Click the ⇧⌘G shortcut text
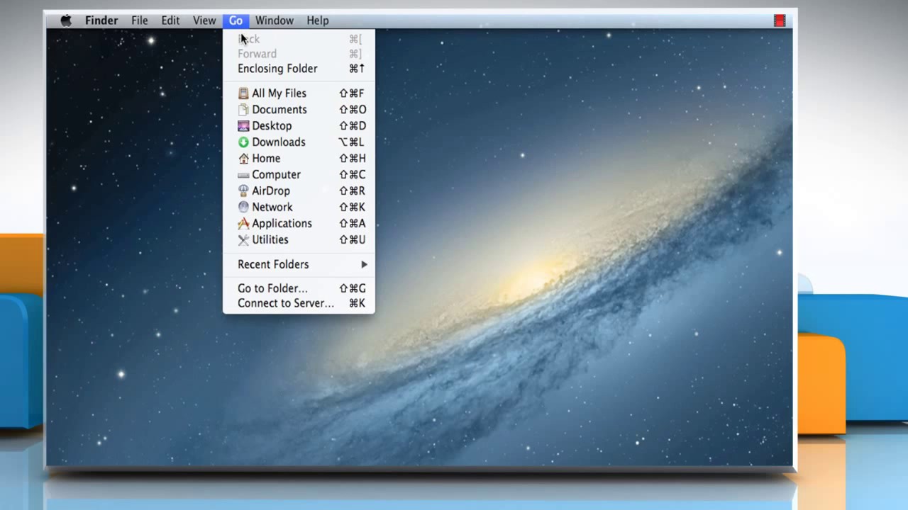Screen dimensions: 908x510 353,288
